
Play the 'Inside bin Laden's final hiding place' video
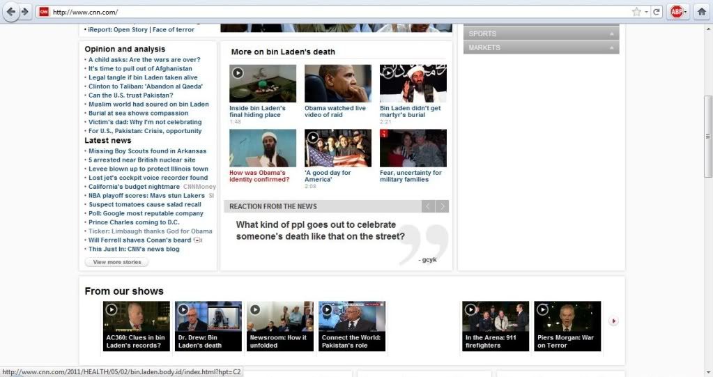[x=262, y=83]
